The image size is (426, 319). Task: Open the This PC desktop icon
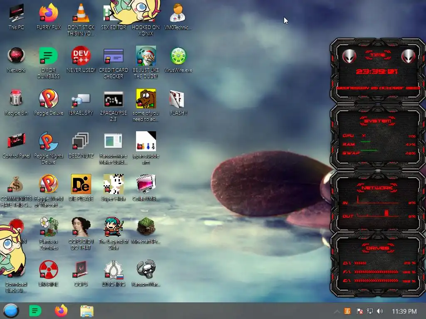[x=16, y=13]
